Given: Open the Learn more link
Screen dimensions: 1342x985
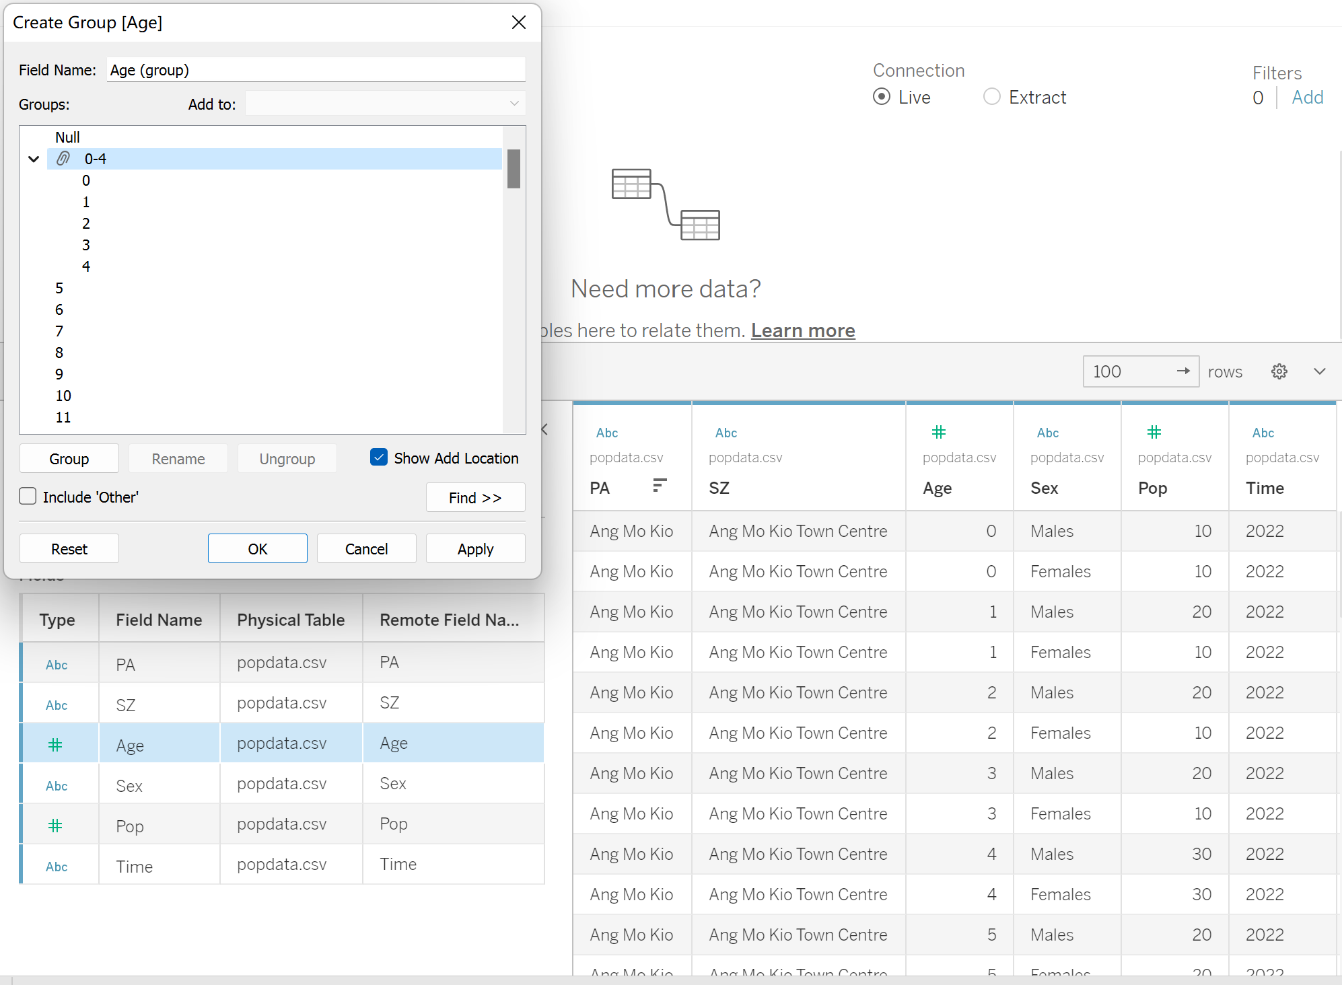Looking at the screenshot, I should [802, 330].
